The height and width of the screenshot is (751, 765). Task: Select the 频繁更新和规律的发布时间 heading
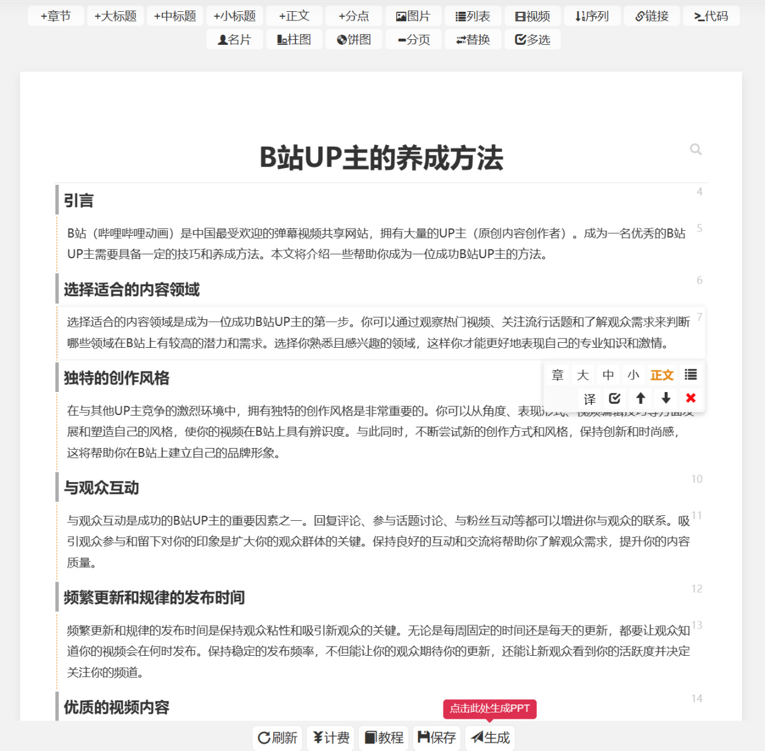(x=154, y=597)
